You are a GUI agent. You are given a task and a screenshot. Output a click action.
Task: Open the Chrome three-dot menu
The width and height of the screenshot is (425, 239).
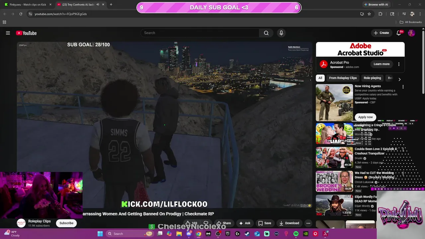tap(420, 14)
